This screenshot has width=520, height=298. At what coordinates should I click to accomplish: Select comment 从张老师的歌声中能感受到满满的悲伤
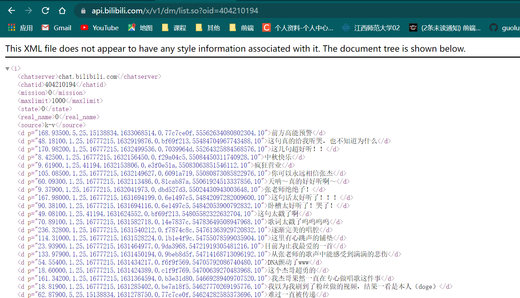(x=329, y=254)
